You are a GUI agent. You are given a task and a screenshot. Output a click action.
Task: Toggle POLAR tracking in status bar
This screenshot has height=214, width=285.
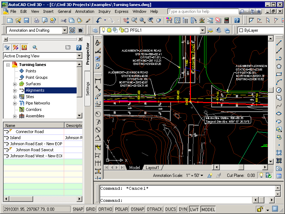coord(121,209)
